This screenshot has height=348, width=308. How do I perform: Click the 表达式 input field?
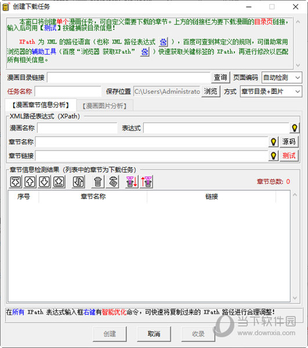[x=216, y=128]
